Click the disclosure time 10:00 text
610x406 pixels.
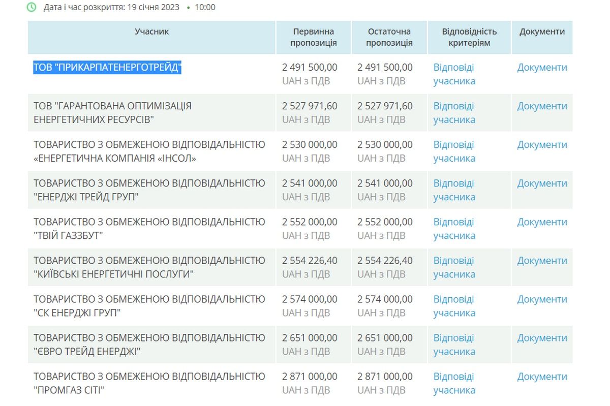click(206, 7)
